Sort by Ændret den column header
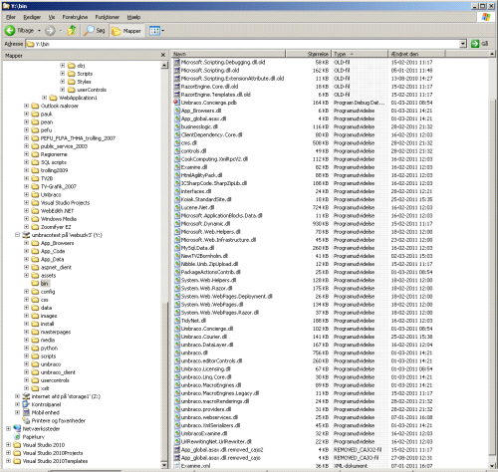This screenshot has width=498, height=472. click(416, 54)
